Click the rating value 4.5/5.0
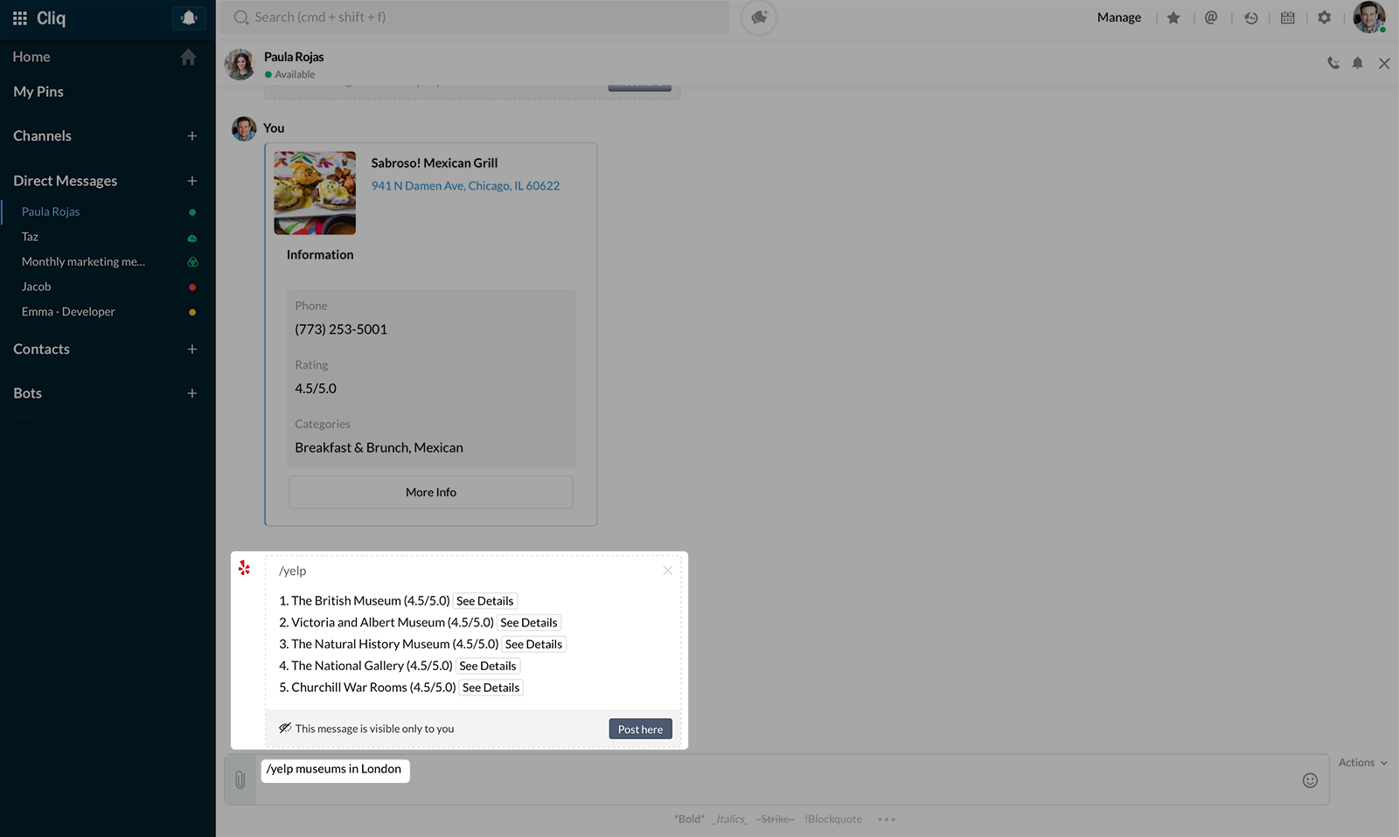Image resolution: width=1399 pixels, height=837 pixels. [x=316, y=389]
